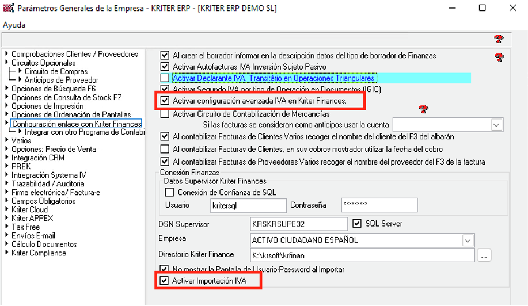Screen dimensions: 528x306
Task: Maximize the Parámetros Generales window
Action: (482, 7)
